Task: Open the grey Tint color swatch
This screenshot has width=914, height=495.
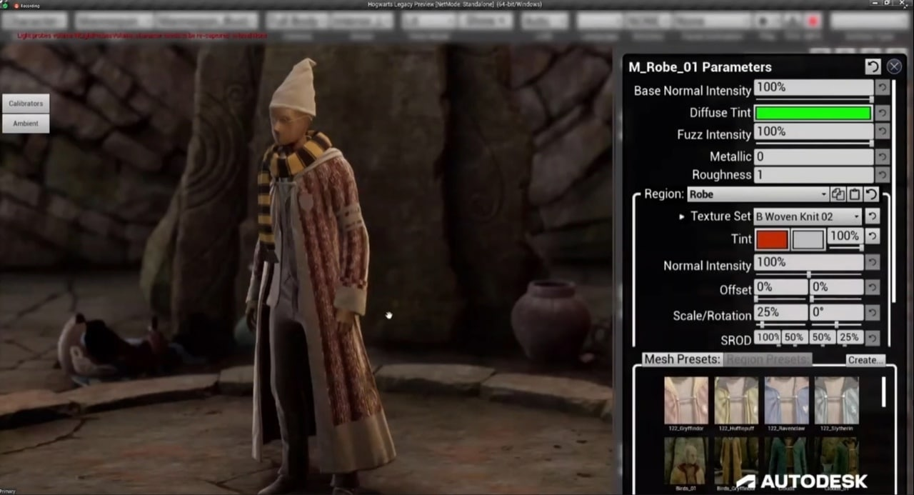Action: 808,239
